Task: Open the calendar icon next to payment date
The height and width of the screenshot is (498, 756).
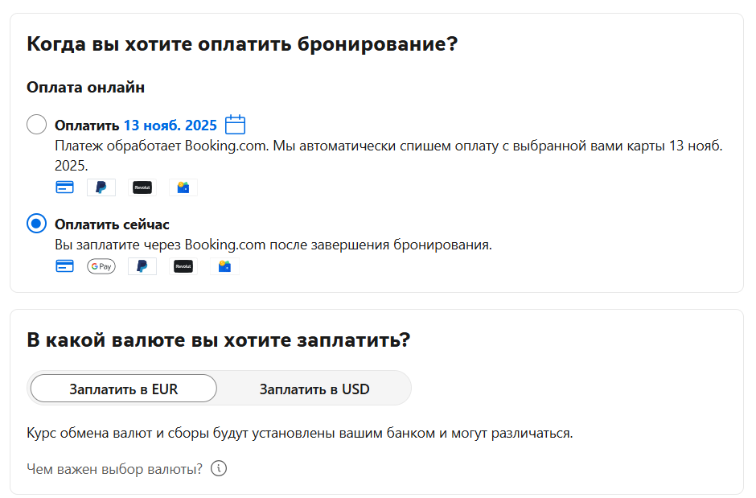Action: click(235, 125)
